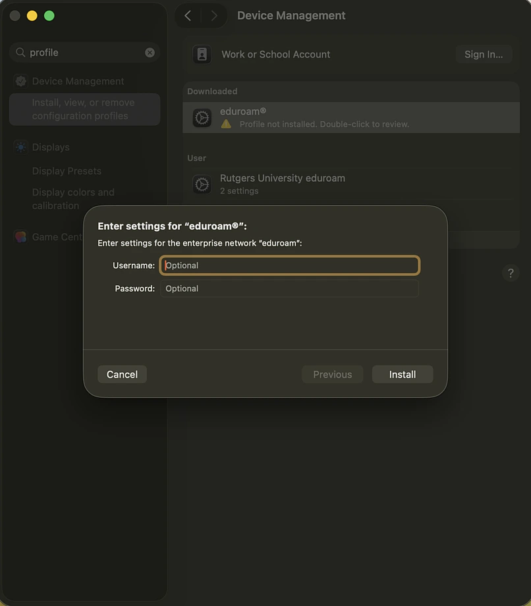This screenshot has height=606, width=531.
Task: Open Displays in the sidebar
Action: point(84,148)
